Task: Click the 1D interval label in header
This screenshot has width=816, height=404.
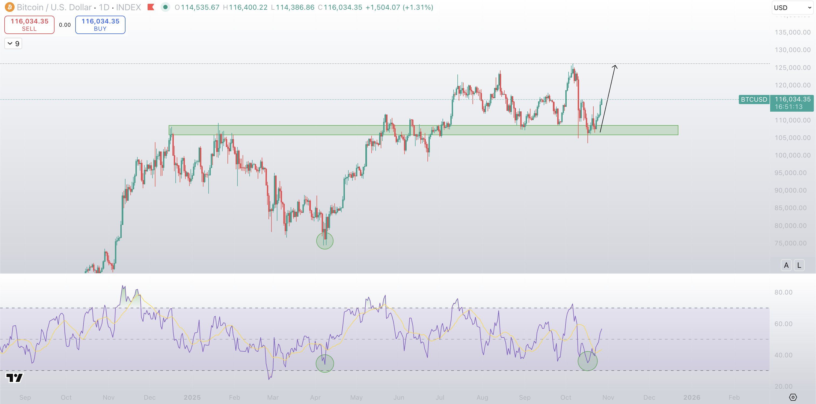Action: pyautogui.click(x=104, y=7)
